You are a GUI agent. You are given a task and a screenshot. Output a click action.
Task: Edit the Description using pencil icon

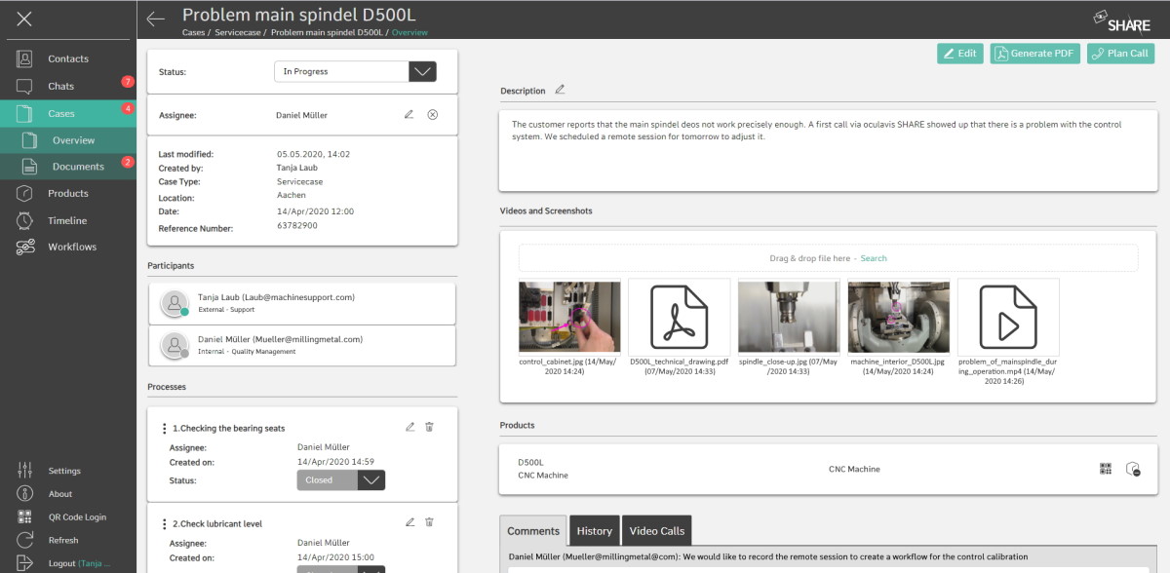(x=560, y=90)
